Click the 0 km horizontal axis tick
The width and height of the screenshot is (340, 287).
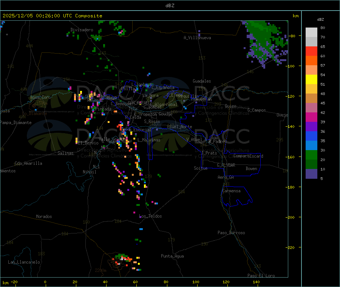[x=45, y=282]
